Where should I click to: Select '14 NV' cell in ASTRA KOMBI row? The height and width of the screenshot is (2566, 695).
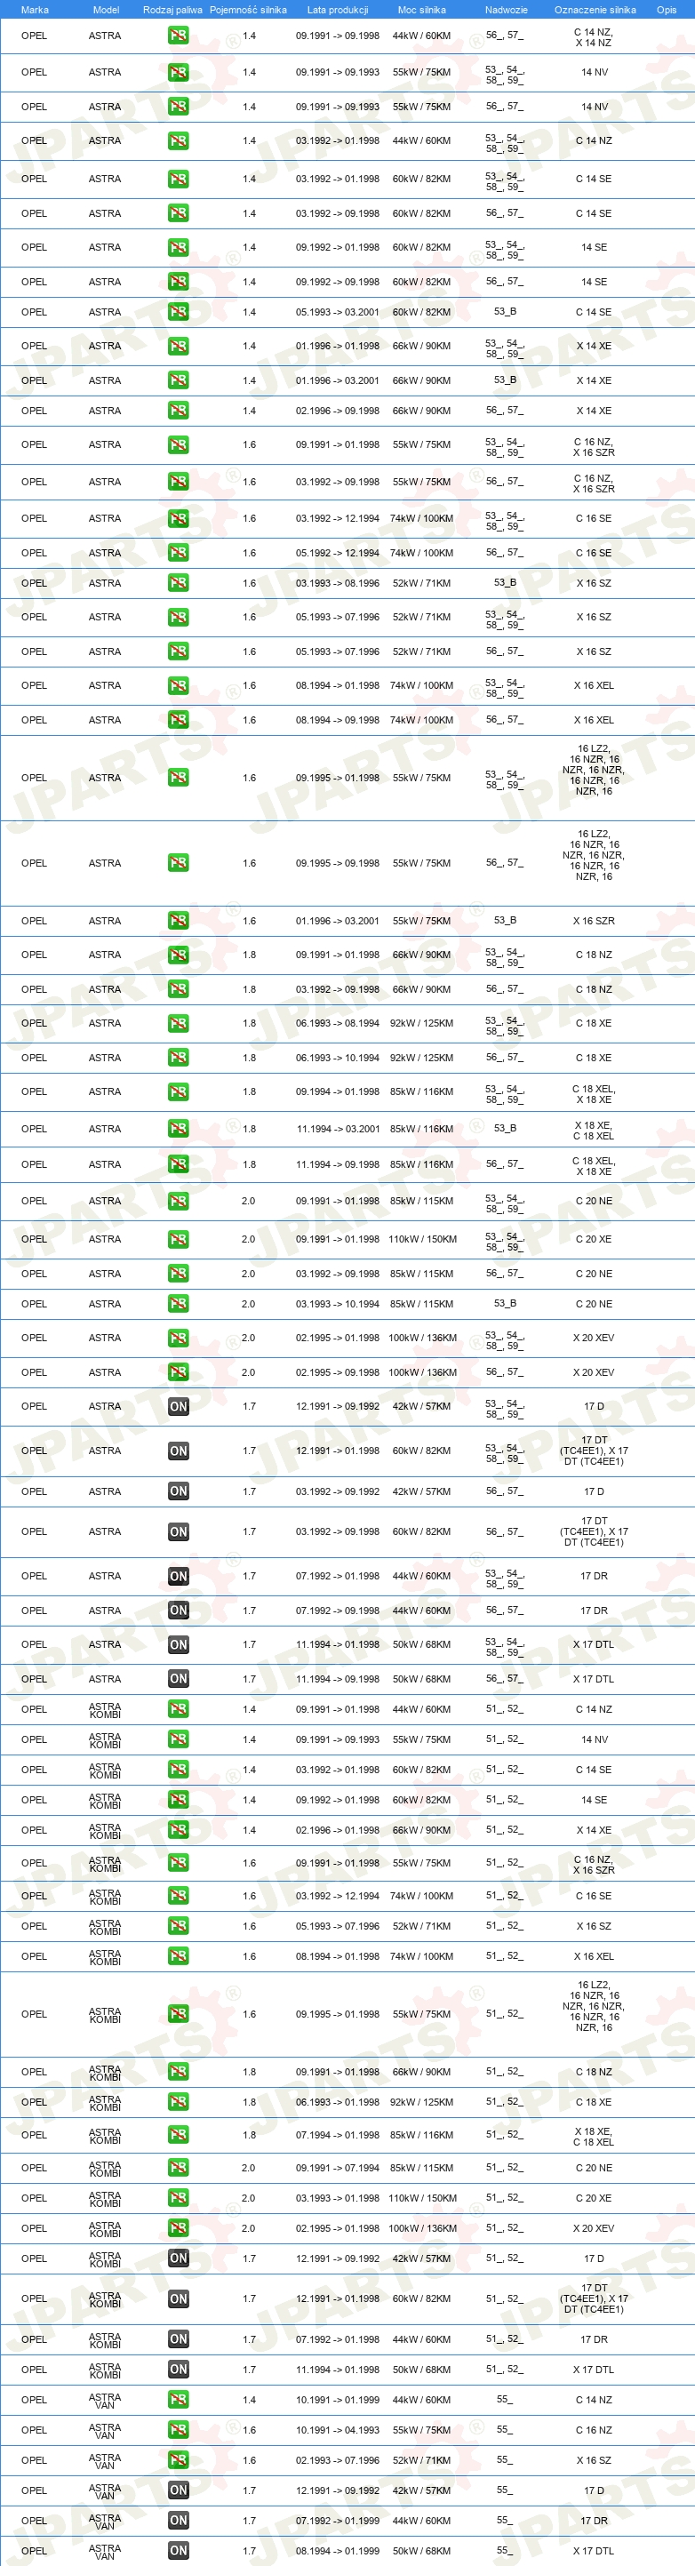[x=595, y=1739]
